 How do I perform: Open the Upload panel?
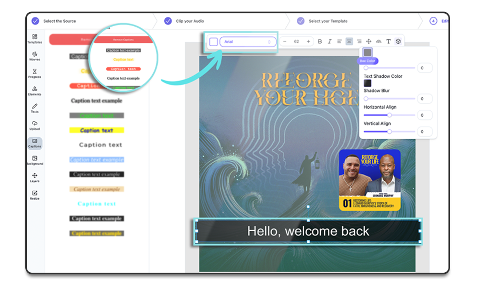point(35,125)
